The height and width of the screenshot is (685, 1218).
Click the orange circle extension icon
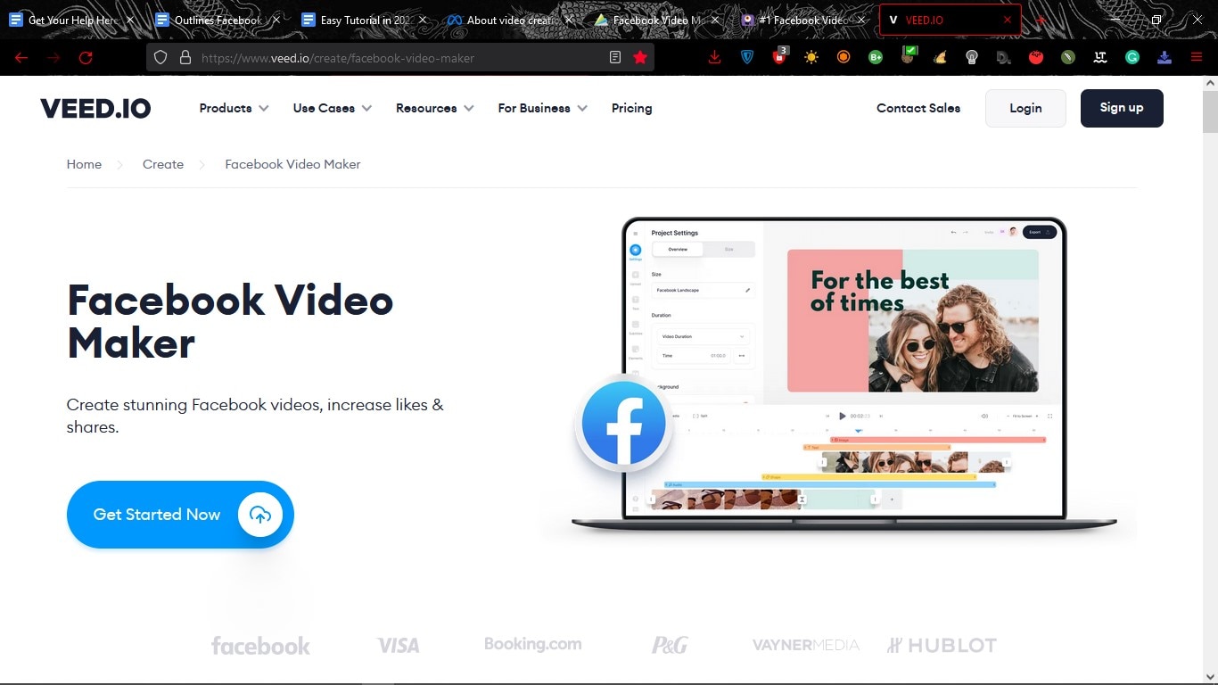pyautogui.click(x=844, y=58)
